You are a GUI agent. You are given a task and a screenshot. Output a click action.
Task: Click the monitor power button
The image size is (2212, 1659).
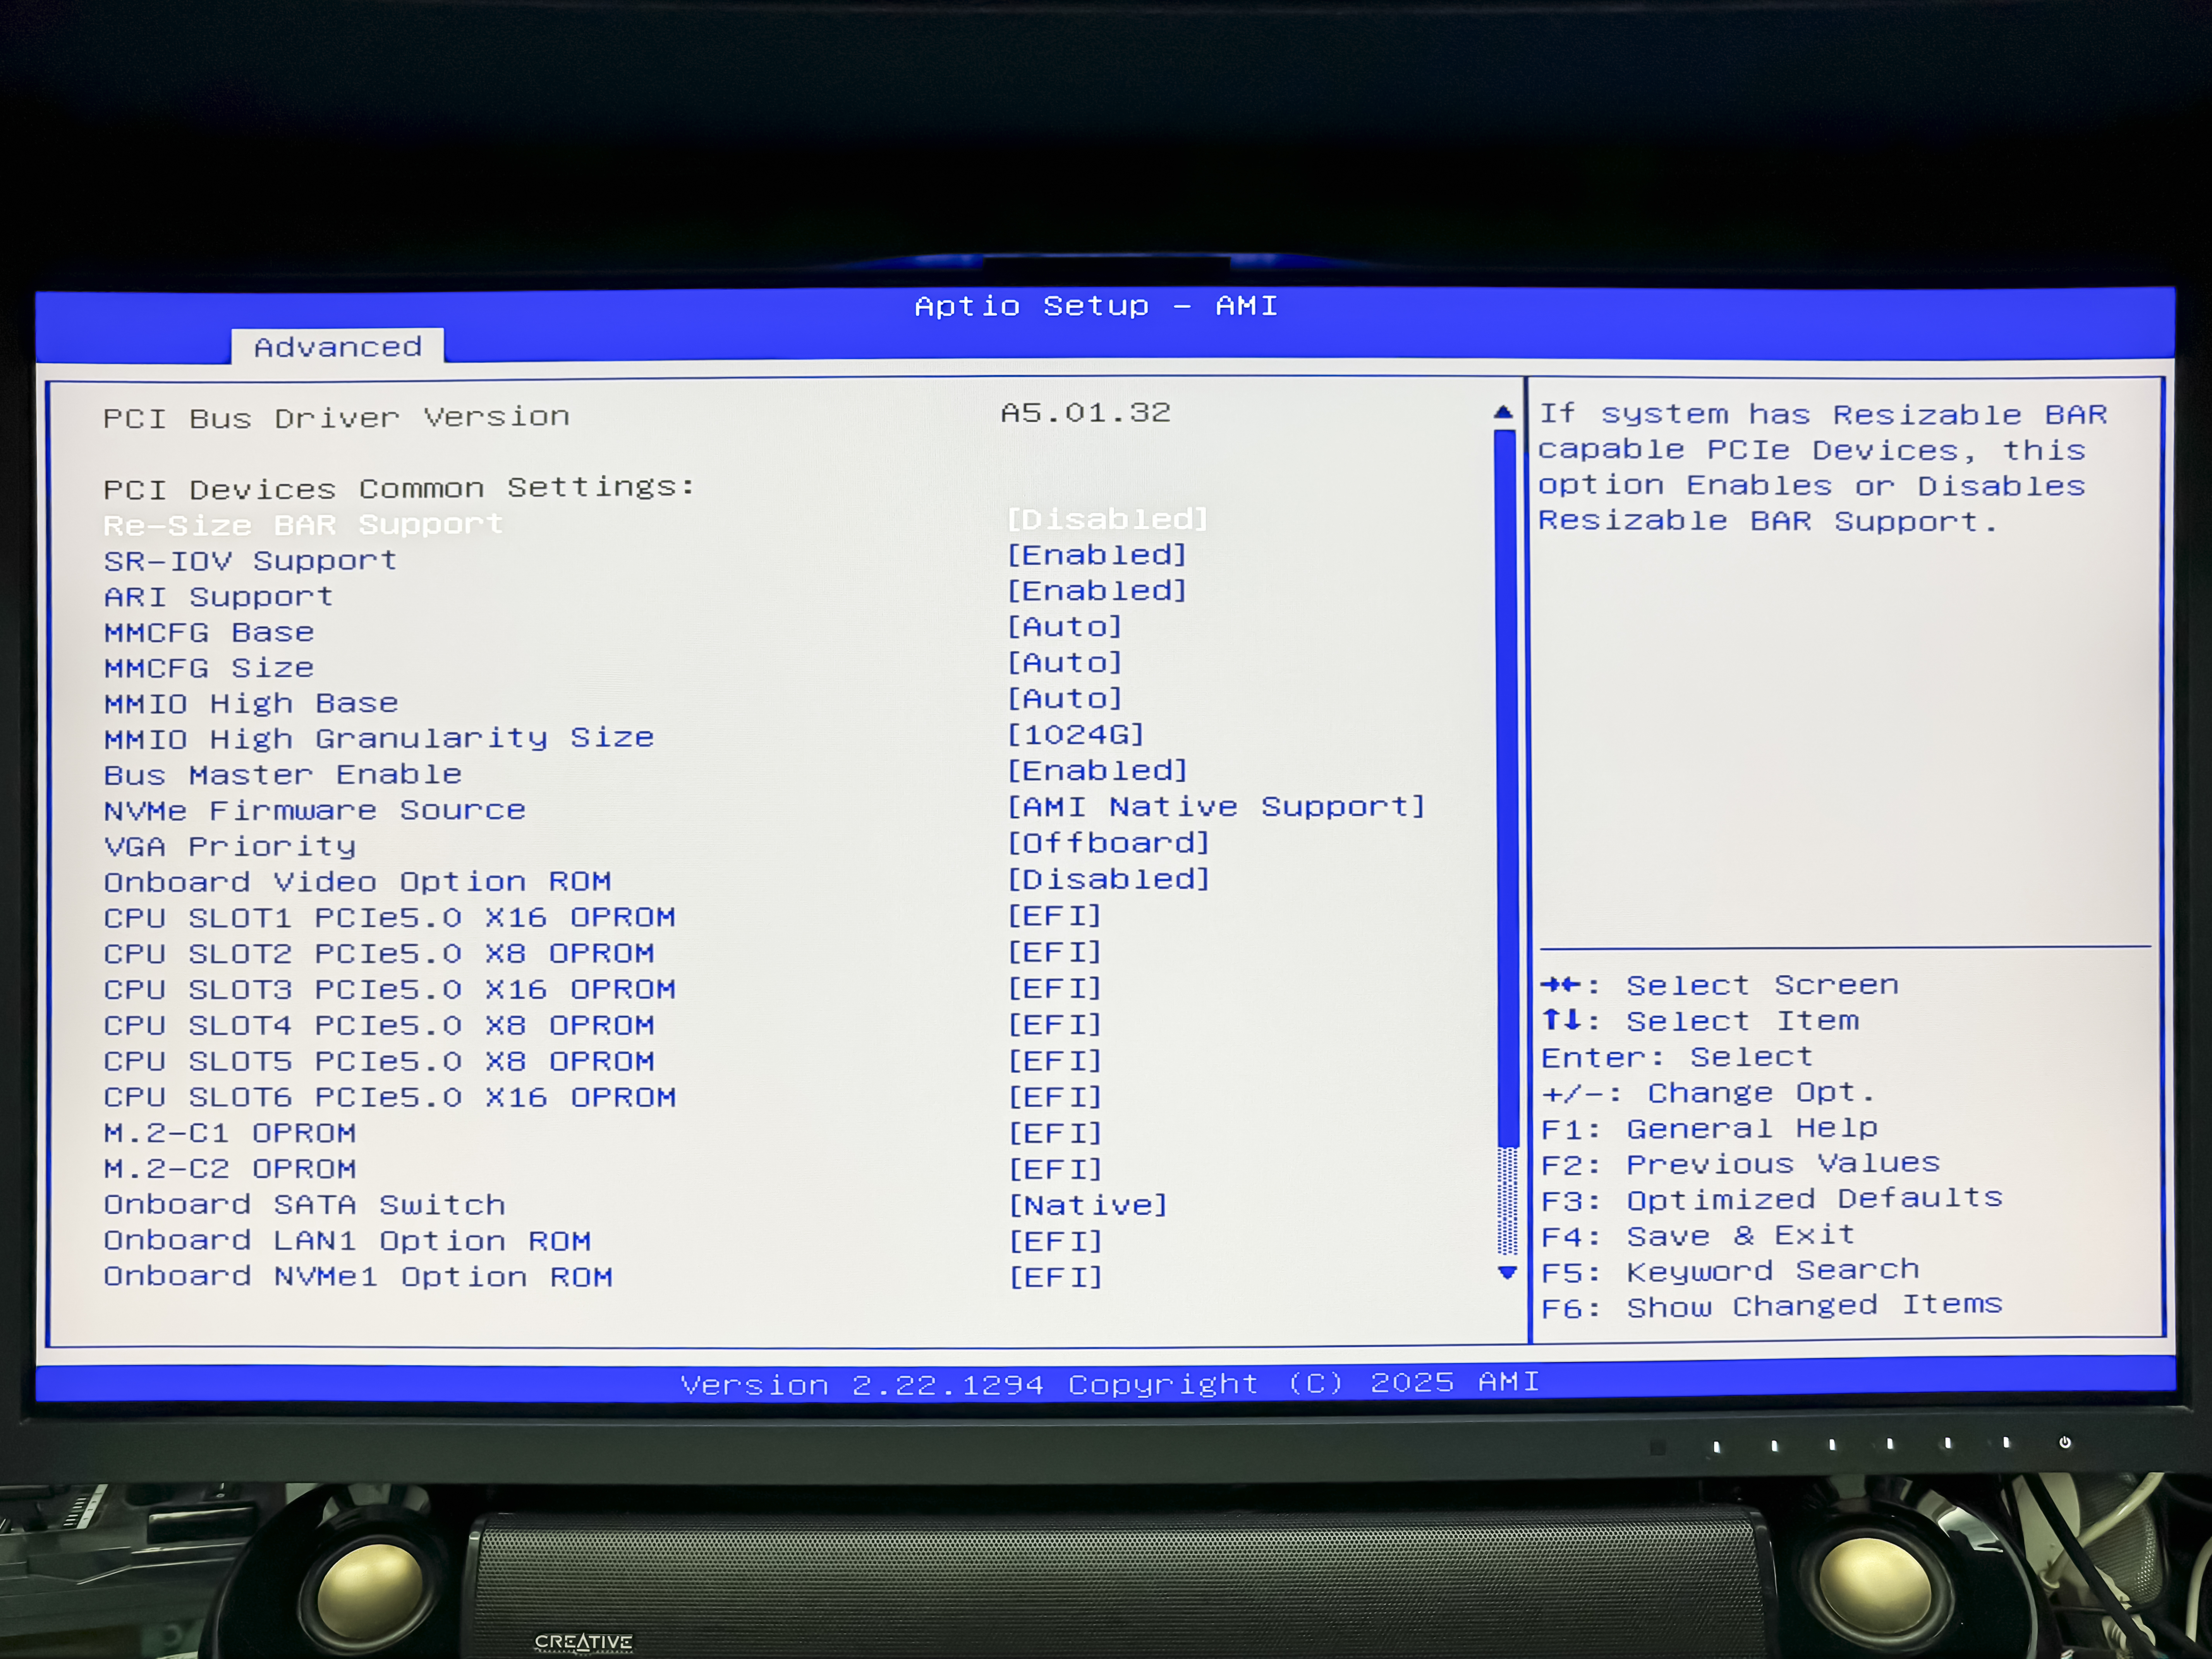click(2065, 1442)
